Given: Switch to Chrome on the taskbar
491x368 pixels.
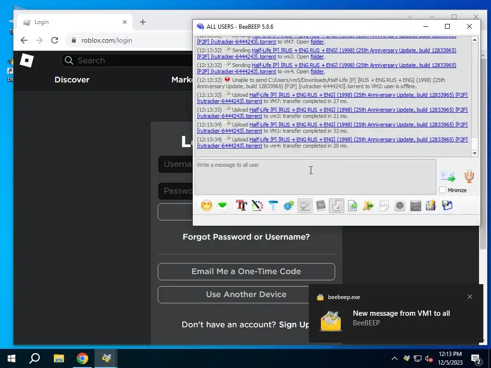Looking at the screenshot, I should 82,358.
